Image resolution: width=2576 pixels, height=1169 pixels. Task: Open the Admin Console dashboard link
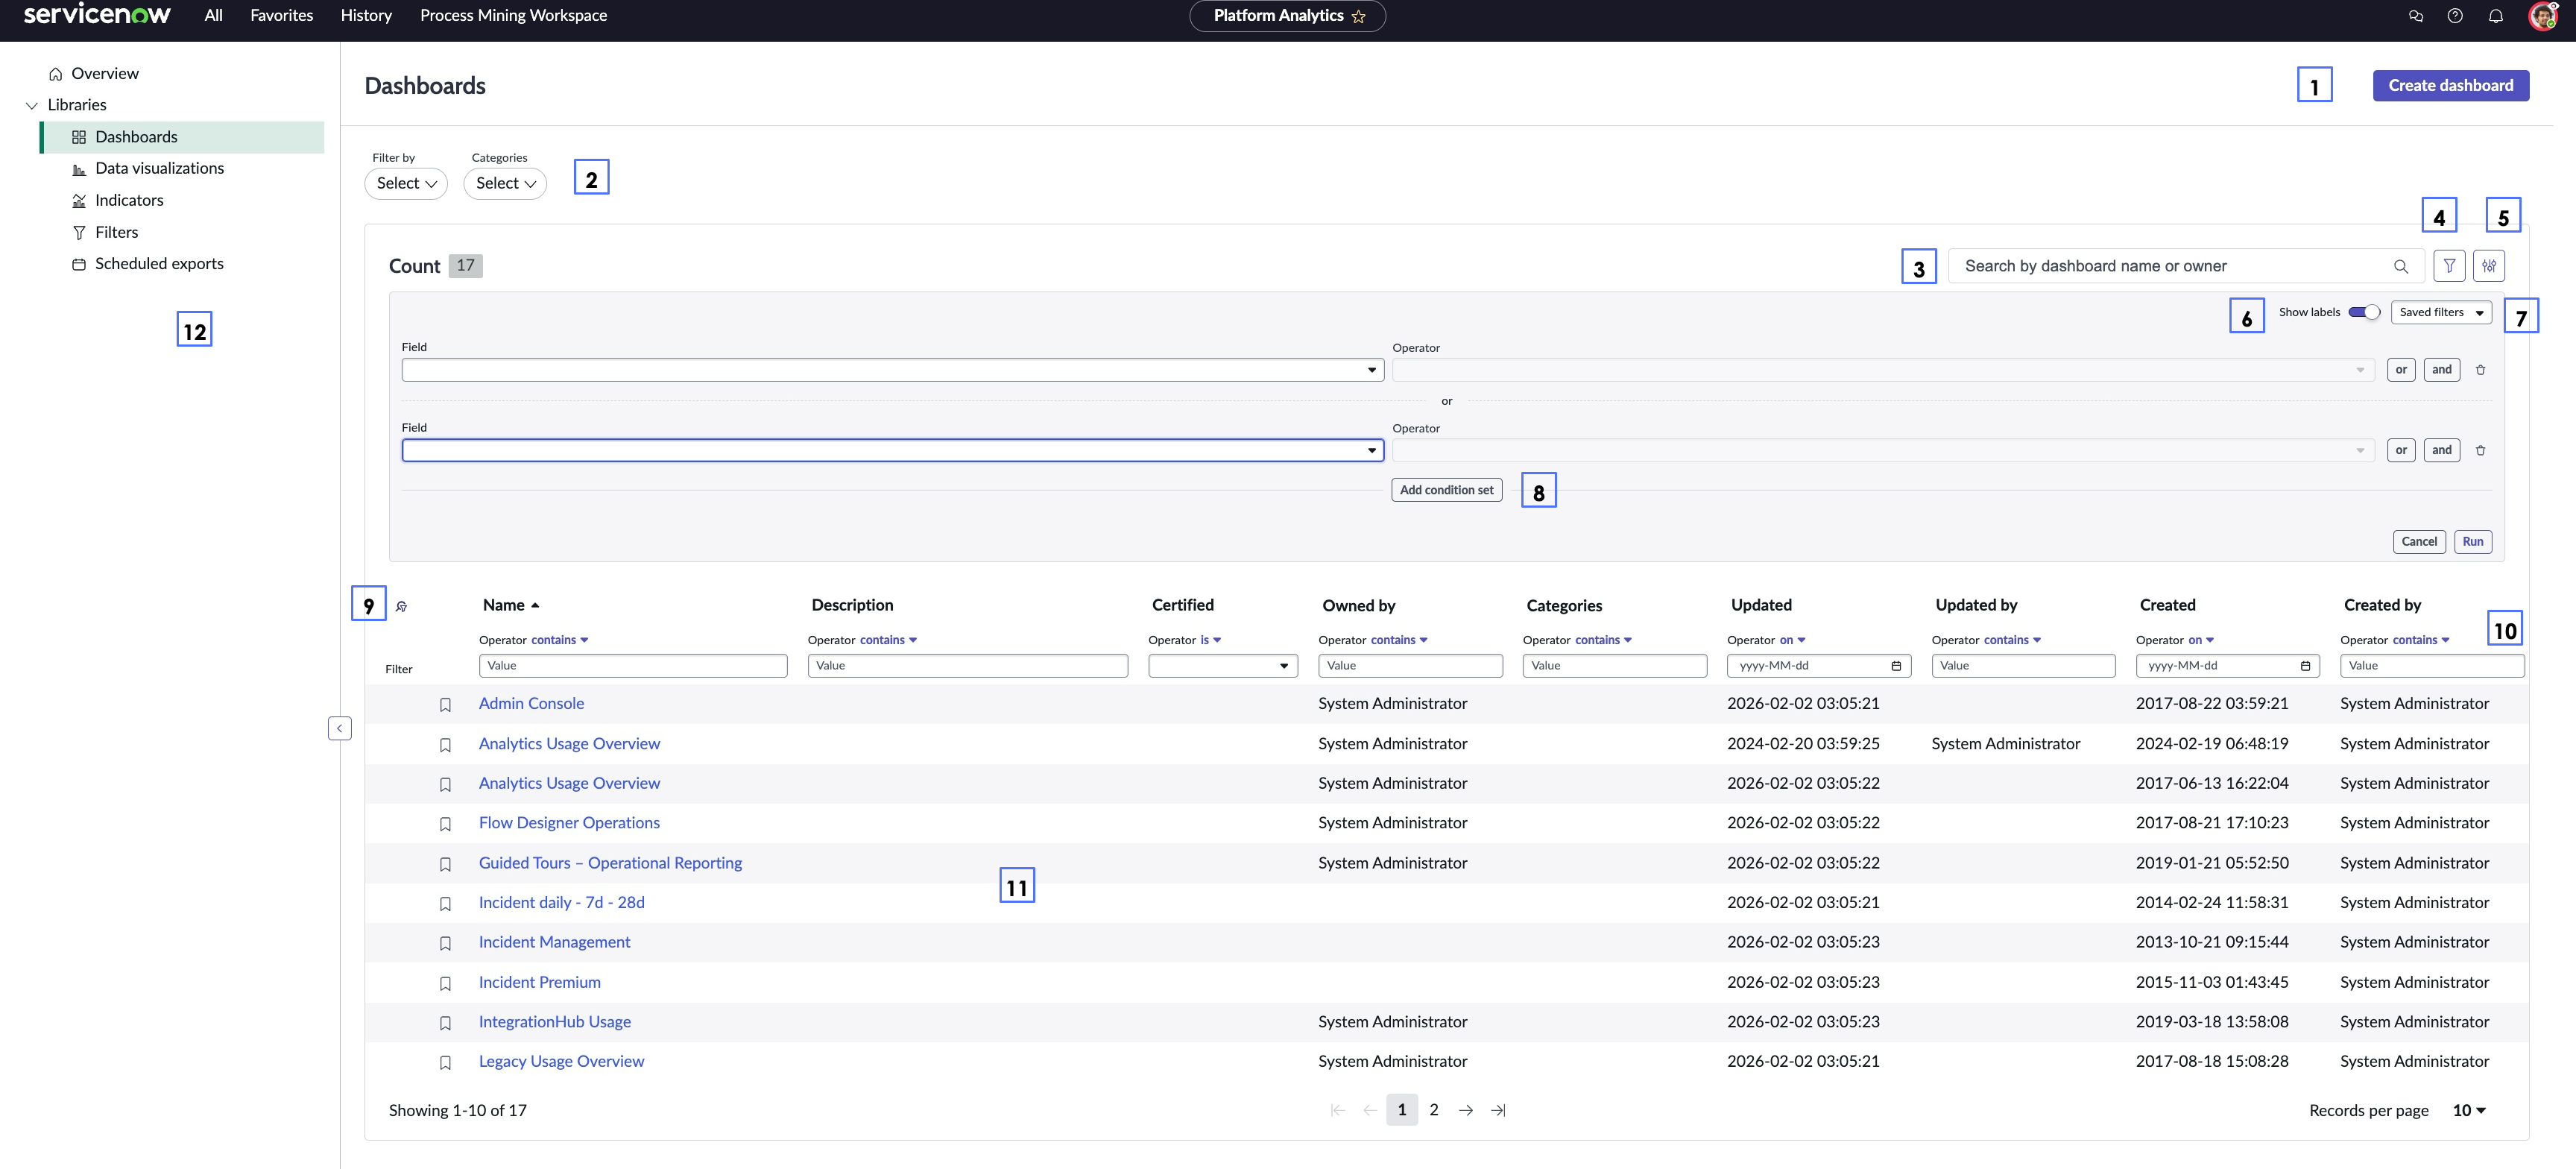tap(531, 704)
